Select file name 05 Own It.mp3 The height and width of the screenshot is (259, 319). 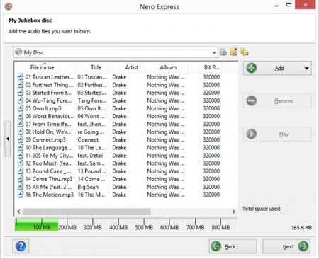coord(43,108)
